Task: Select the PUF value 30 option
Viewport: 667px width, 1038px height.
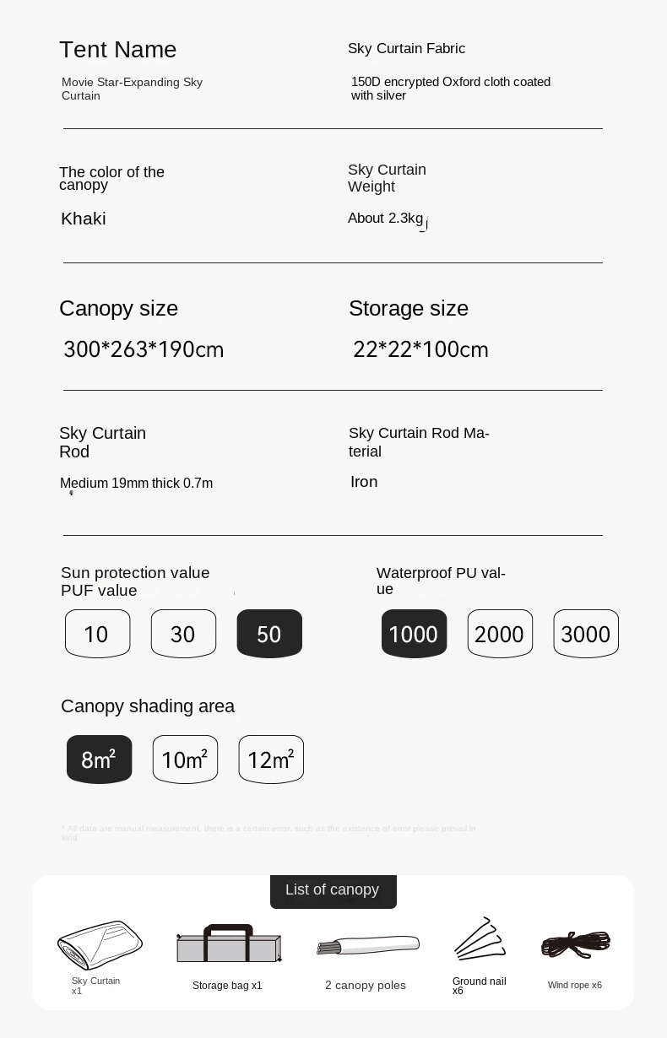Action: 183,633
